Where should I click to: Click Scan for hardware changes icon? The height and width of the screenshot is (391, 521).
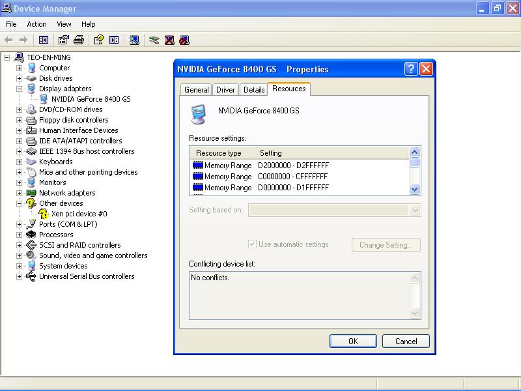(134, 40)
